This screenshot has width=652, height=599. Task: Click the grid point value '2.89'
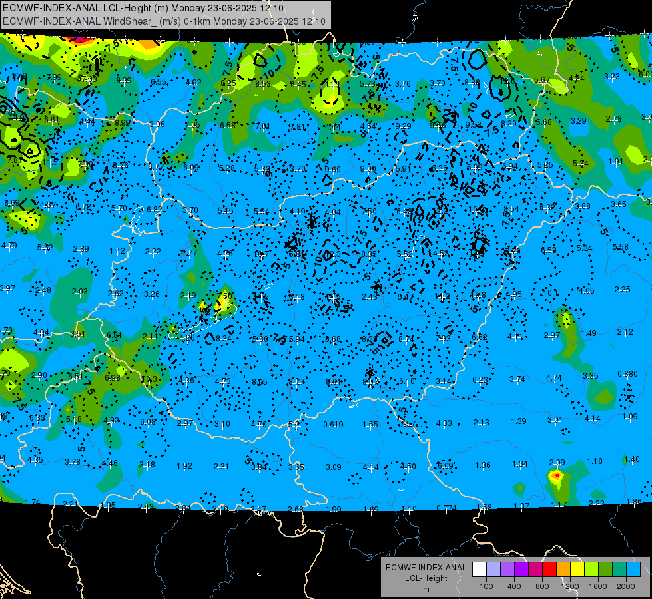(81, 248)
